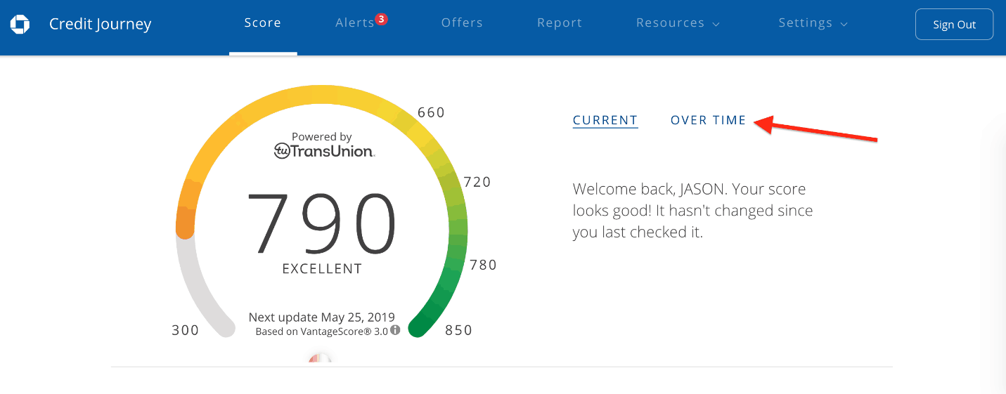This screenshot has height=394, width=1006.
Task: Go to the Report tab
Action: tap(560, 23)
